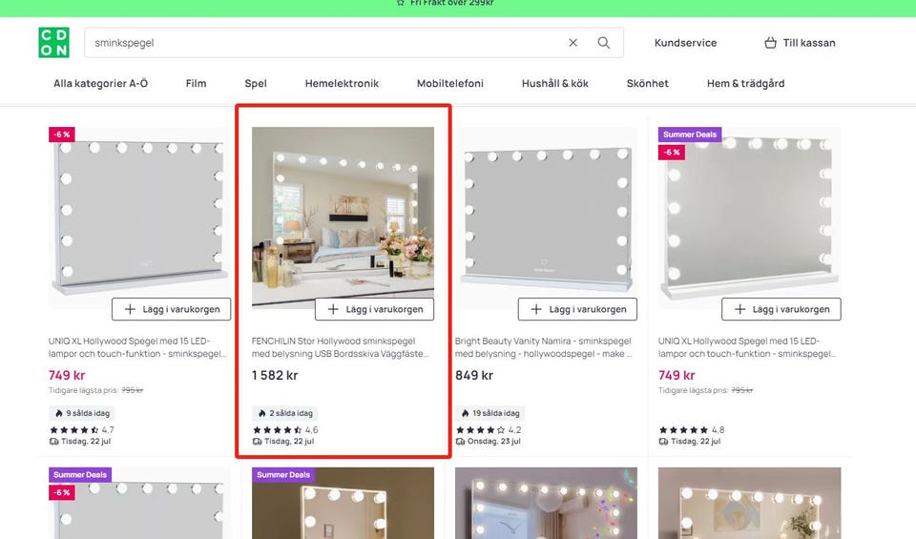The image size is (916, 539).
Task: Click the '2 sålda idag' badge
Action: tap(285, 413)
